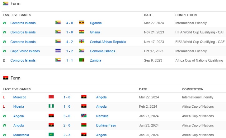226x138 pixels.
Task: Select the Cape Verde Islands team link
Action: (25, 51)
